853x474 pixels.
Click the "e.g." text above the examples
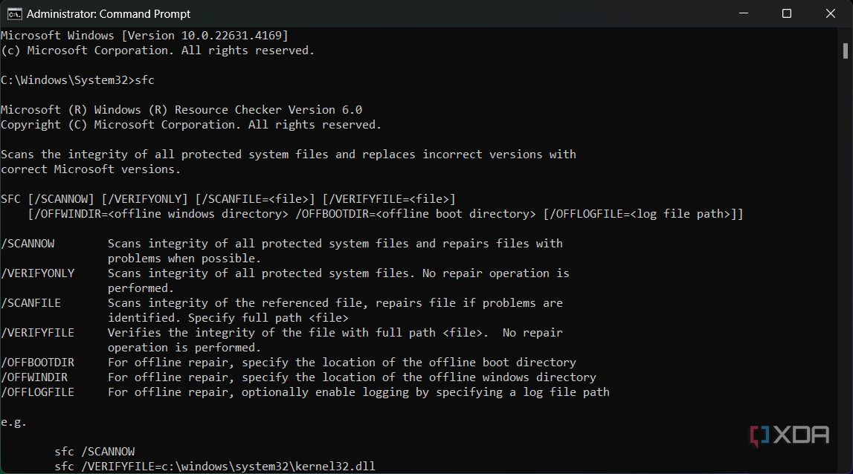coord(14,422)
